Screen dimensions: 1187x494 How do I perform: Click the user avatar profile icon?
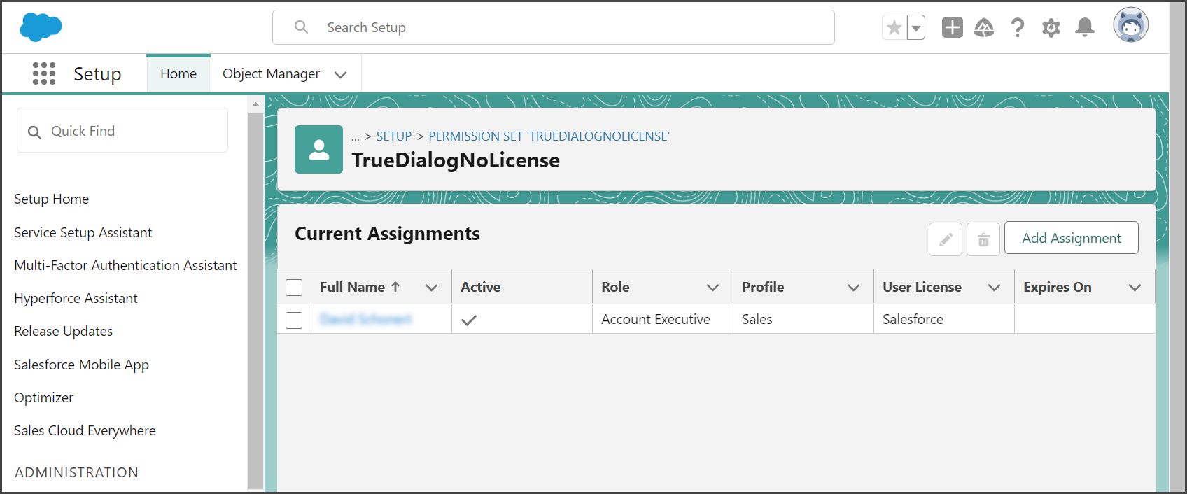tap(1131, 25)
